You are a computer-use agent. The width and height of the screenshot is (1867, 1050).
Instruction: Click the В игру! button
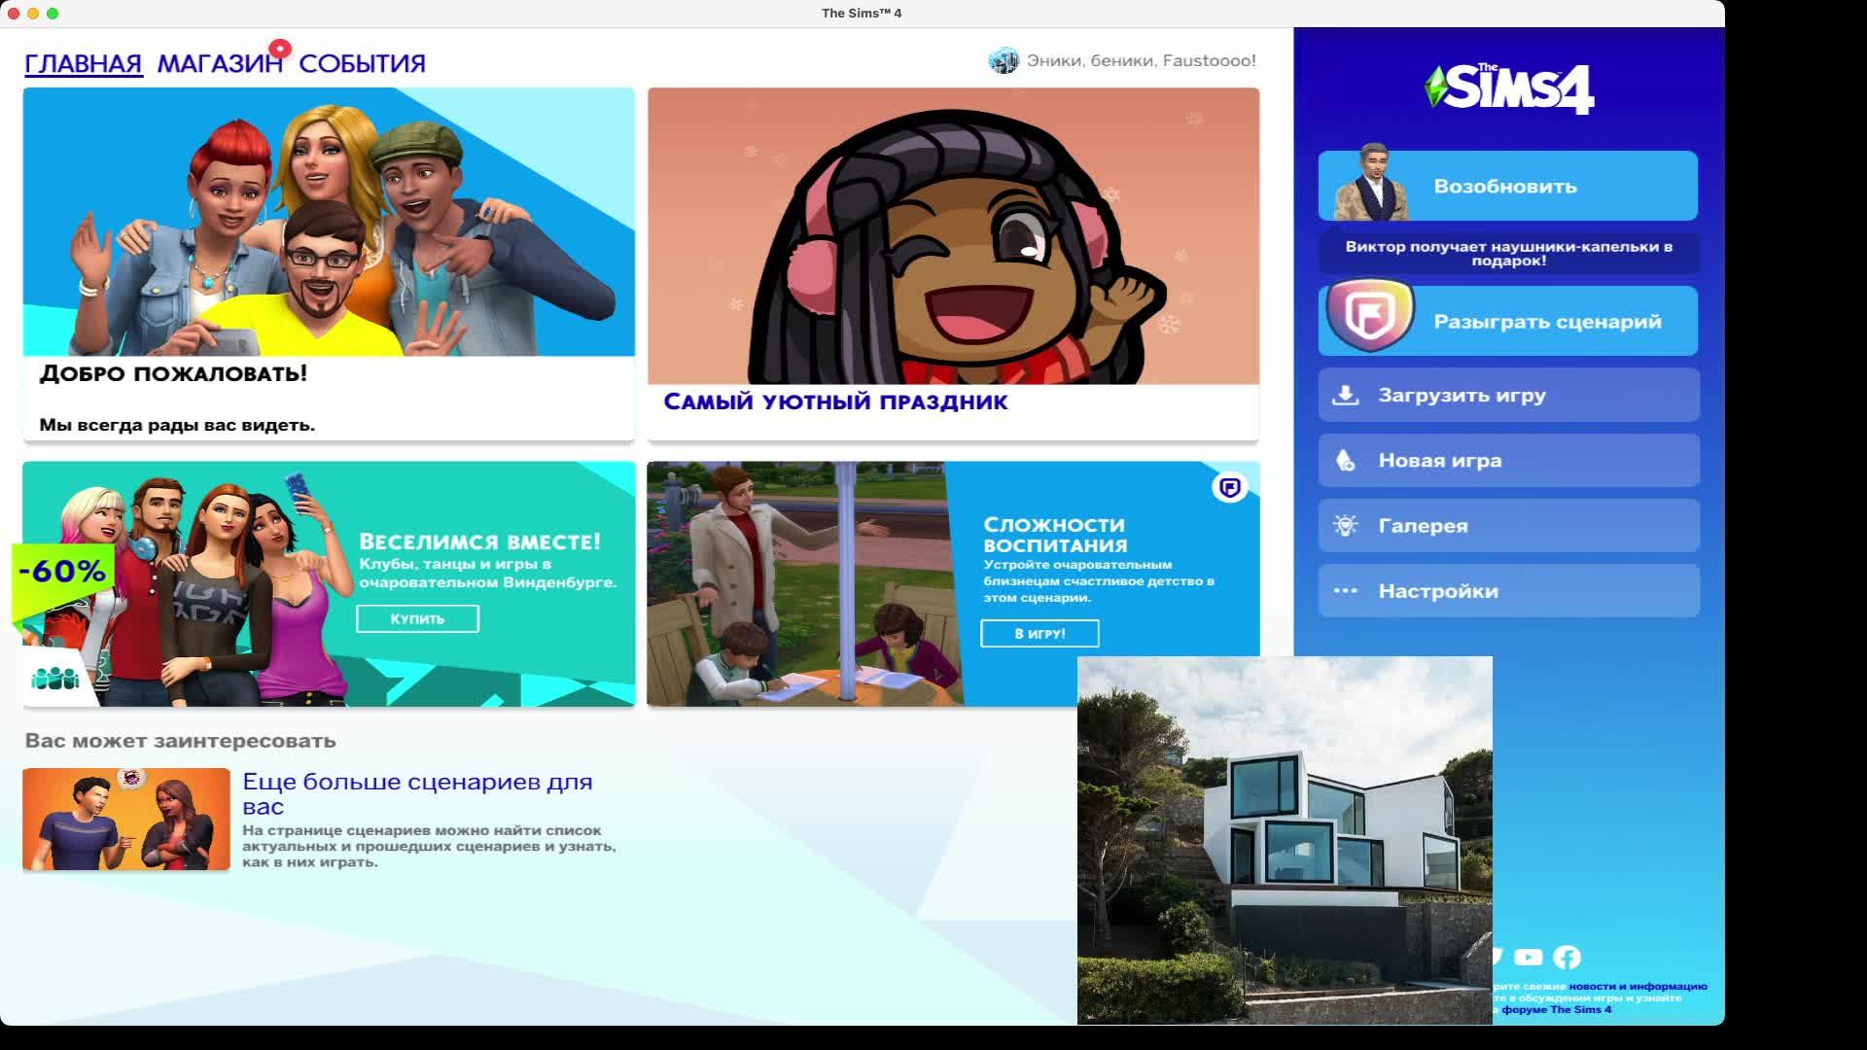1039,634
